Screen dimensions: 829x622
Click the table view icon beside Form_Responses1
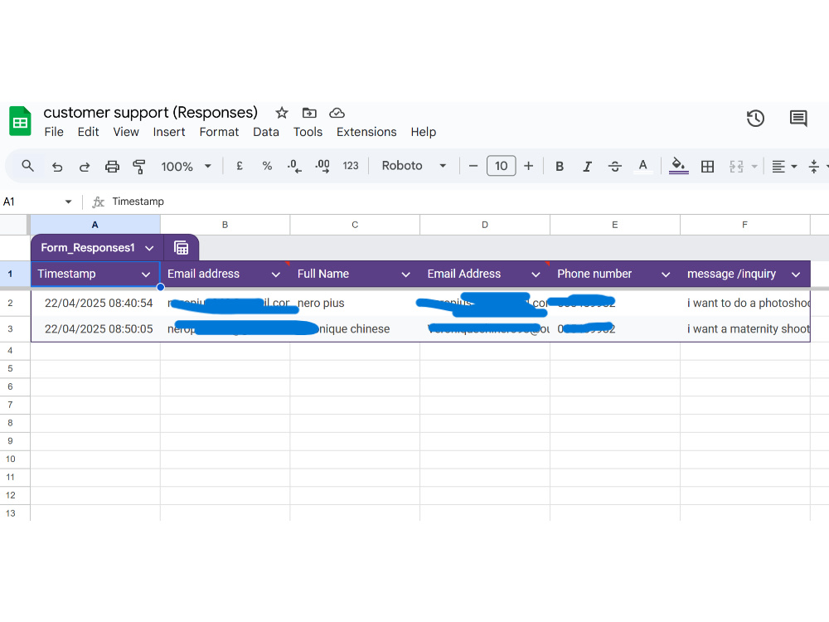click(182, 247)
